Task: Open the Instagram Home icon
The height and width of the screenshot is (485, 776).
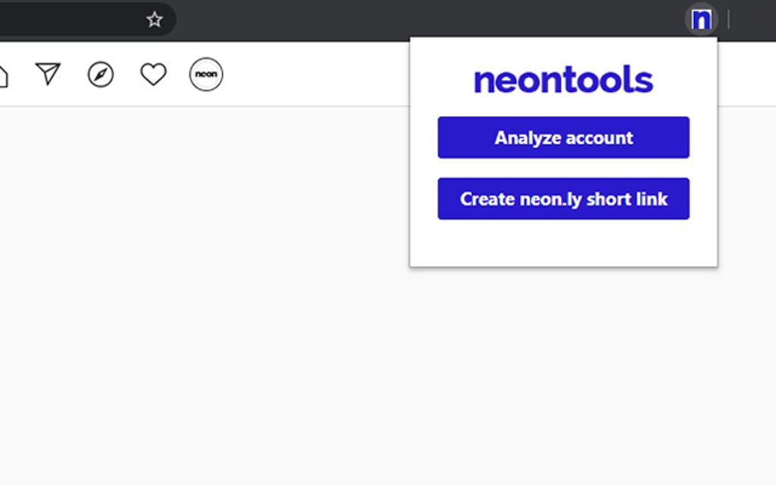Action: click(3, 74)
